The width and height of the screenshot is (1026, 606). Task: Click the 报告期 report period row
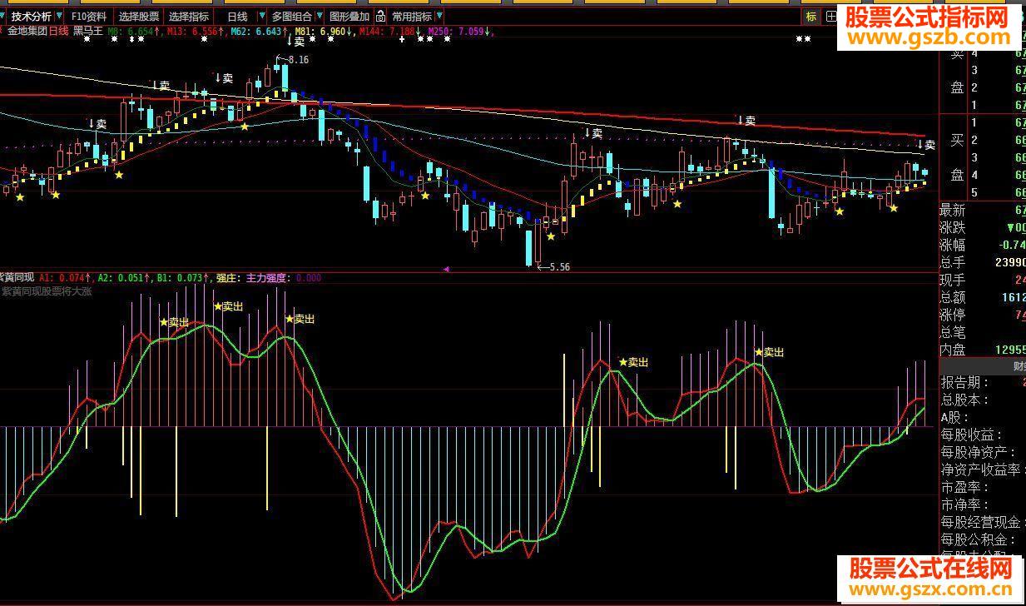(x=983, y=382)
